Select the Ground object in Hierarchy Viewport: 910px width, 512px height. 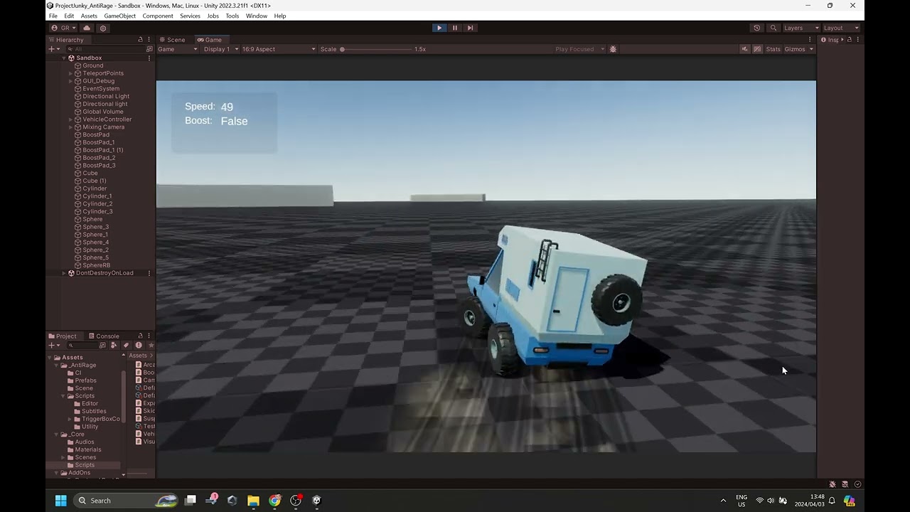[x=92, y=65]
